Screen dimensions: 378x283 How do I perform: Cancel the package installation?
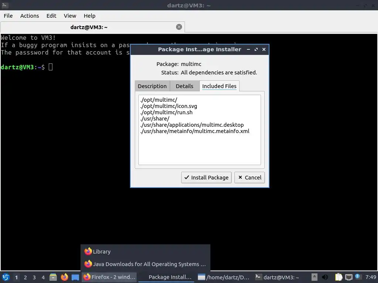[x=250, y=177]
